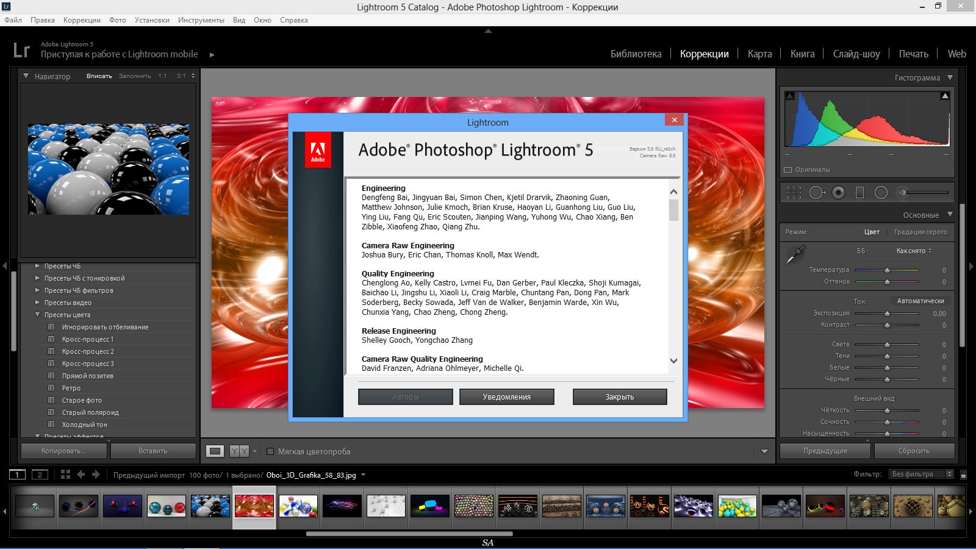
Task: Select the Radial Filter tool
Action: [881, 193]
